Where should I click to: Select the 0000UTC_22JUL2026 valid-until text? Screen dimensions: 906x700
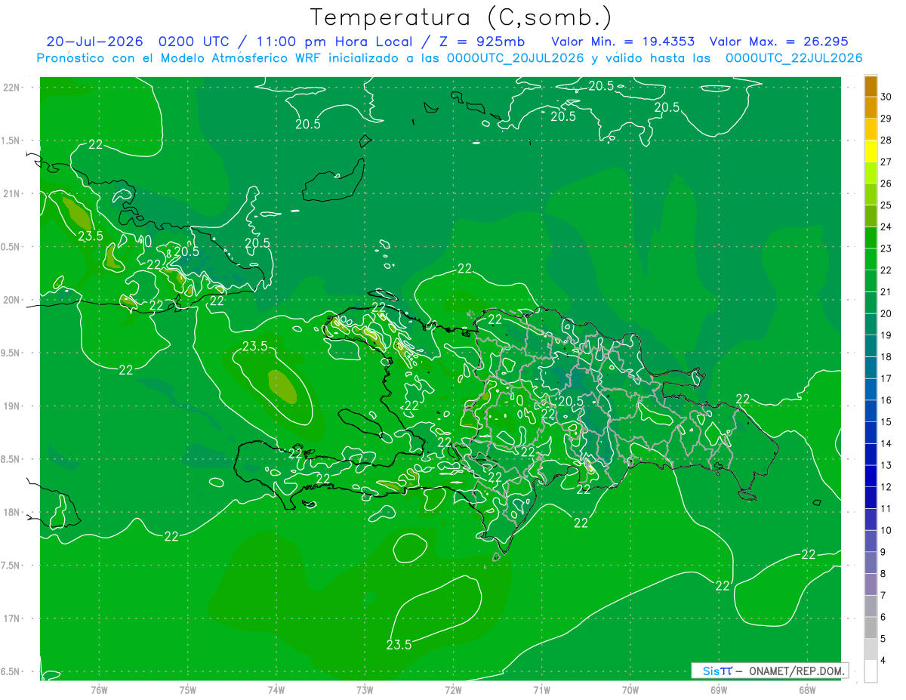[x=794, y=57]
